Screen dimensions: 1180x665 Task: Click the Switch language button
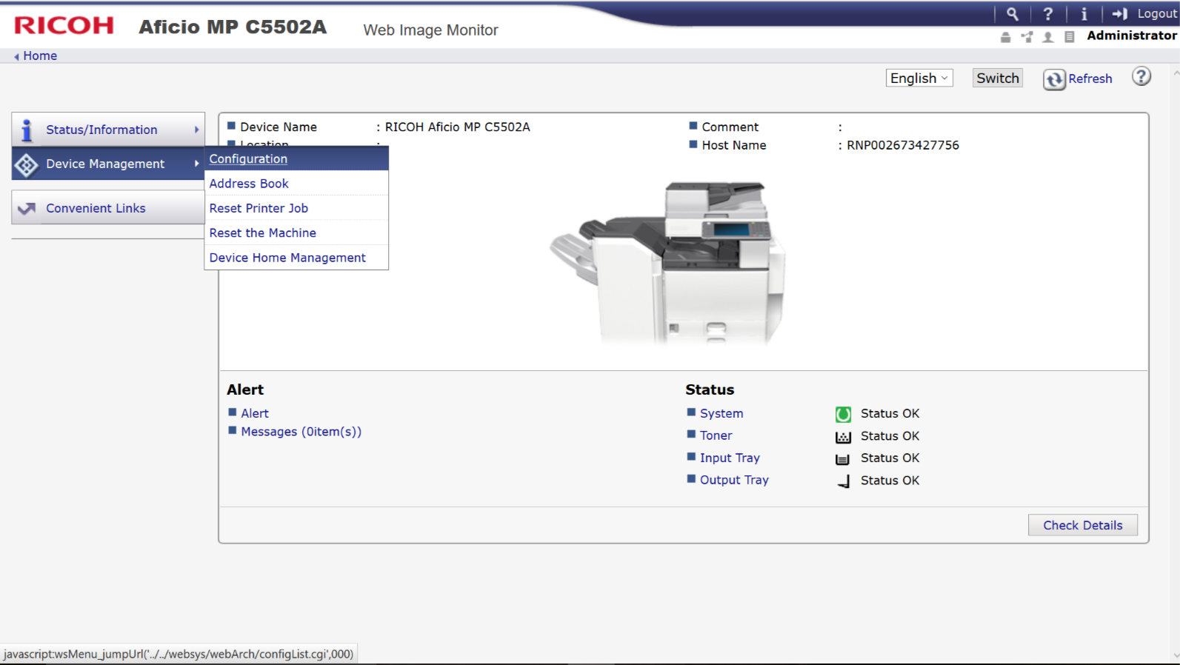pos(997,78)
